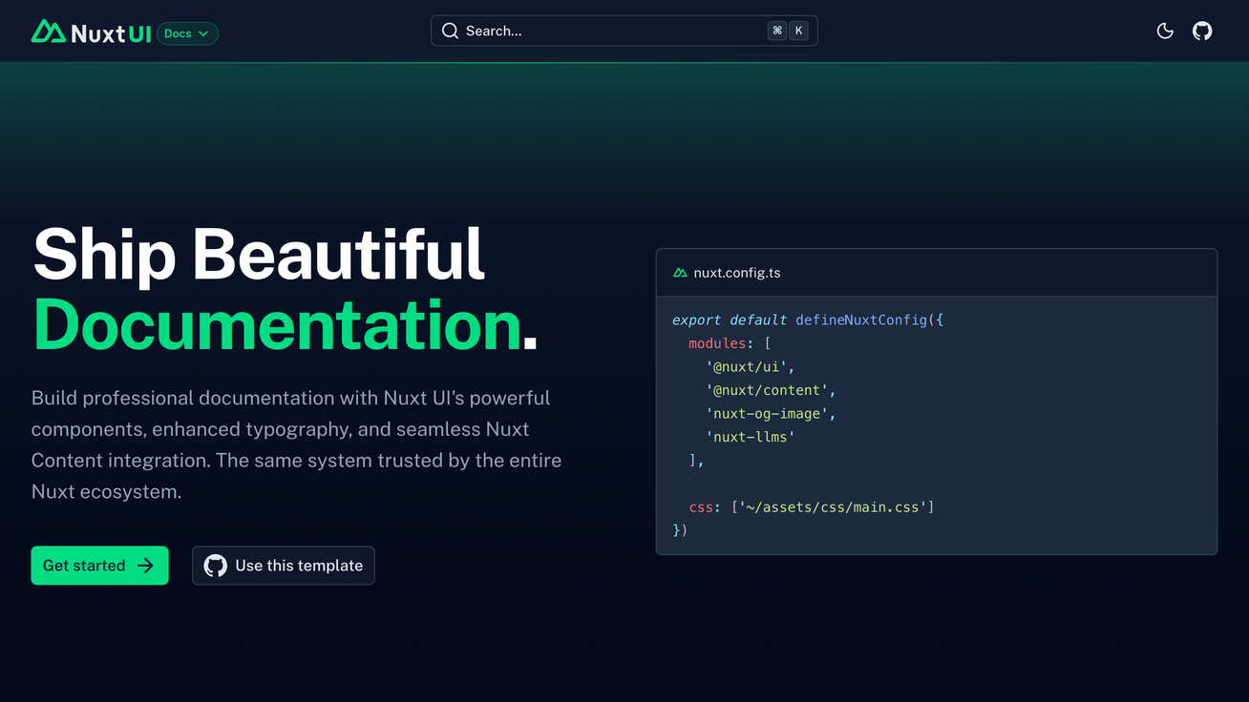This screenshot has width=1249, height=702.
Task: Click the code snippet card on the right
Action: point(936,401)
